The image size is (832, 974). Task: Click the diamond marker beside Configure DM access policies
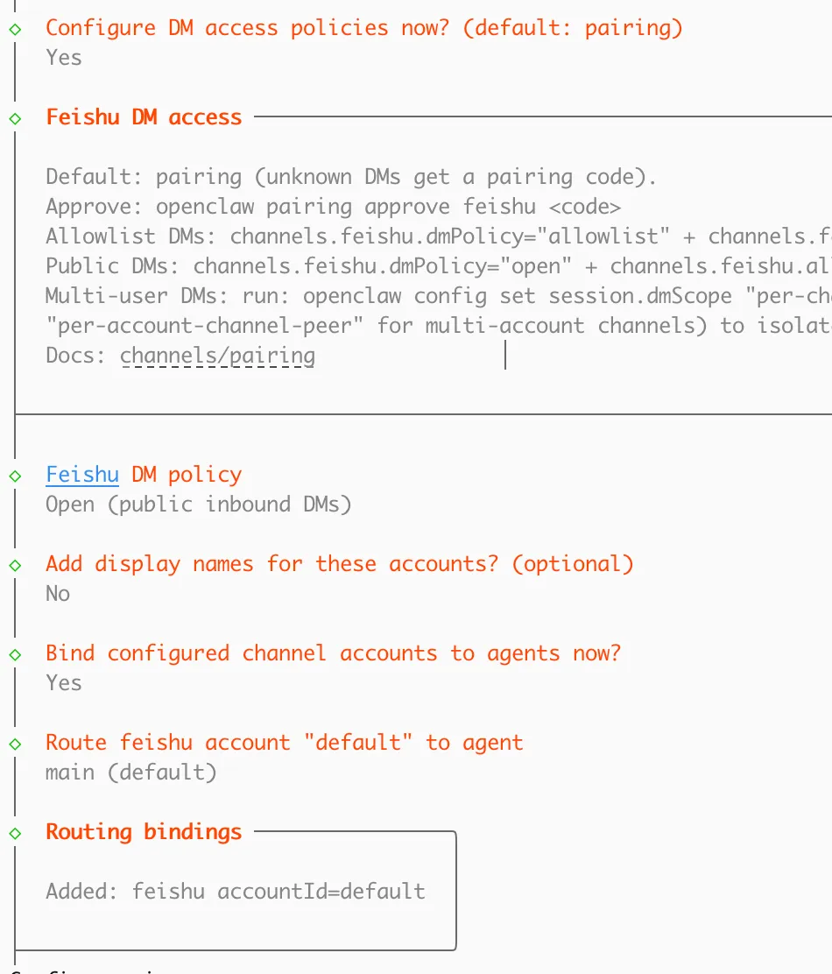15,29
